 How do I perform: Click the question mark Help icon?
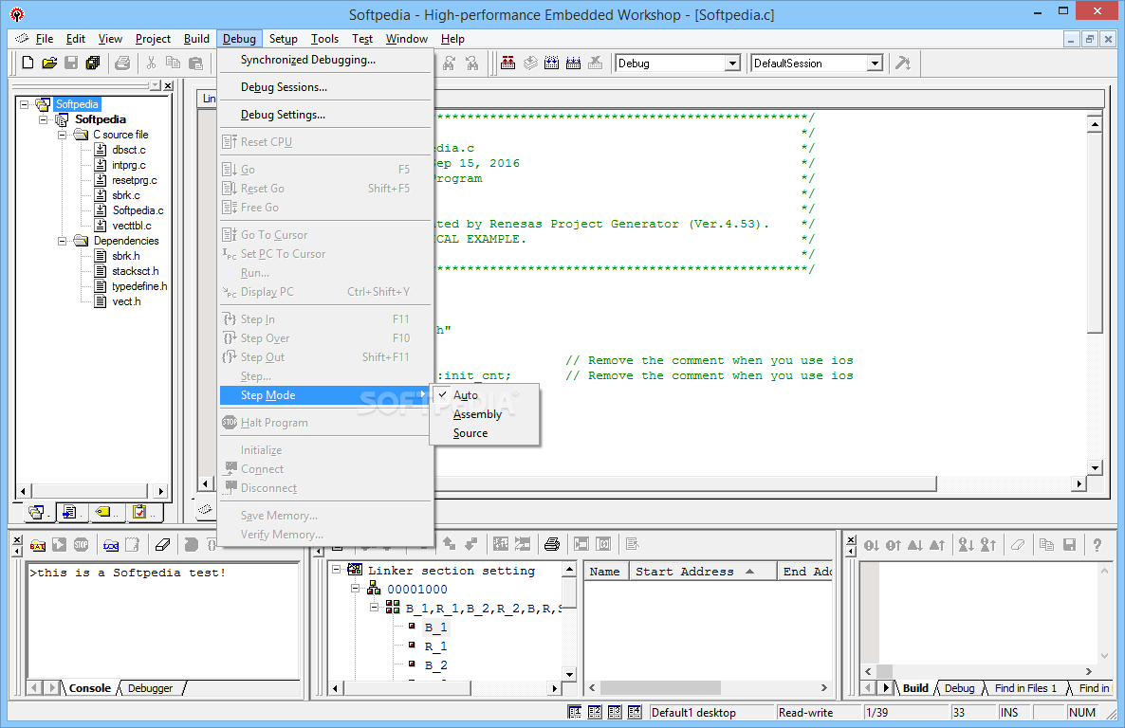pos(1097,545)
